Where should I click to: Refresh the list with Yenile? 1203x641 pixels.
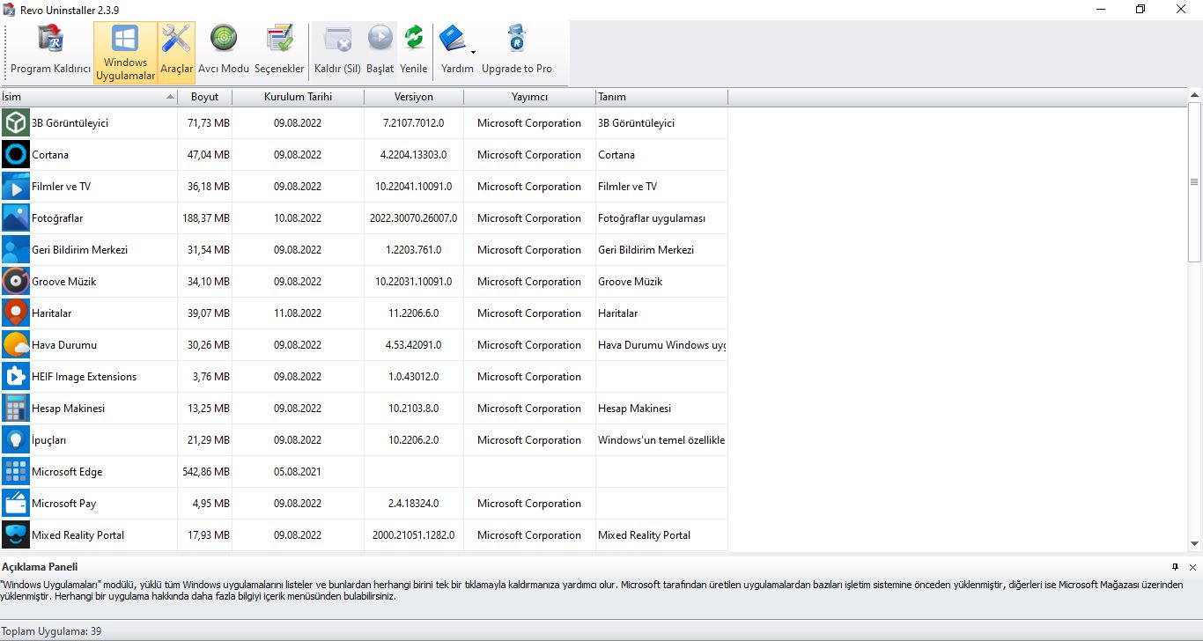point(413,52)
